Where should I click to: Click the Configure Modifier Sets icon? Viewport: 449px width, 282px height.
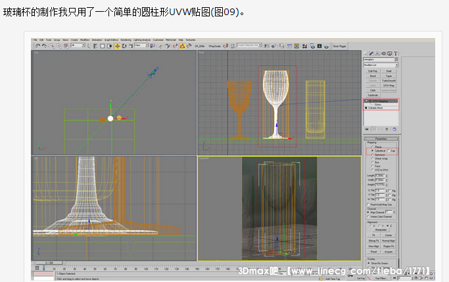pos(394,129)
